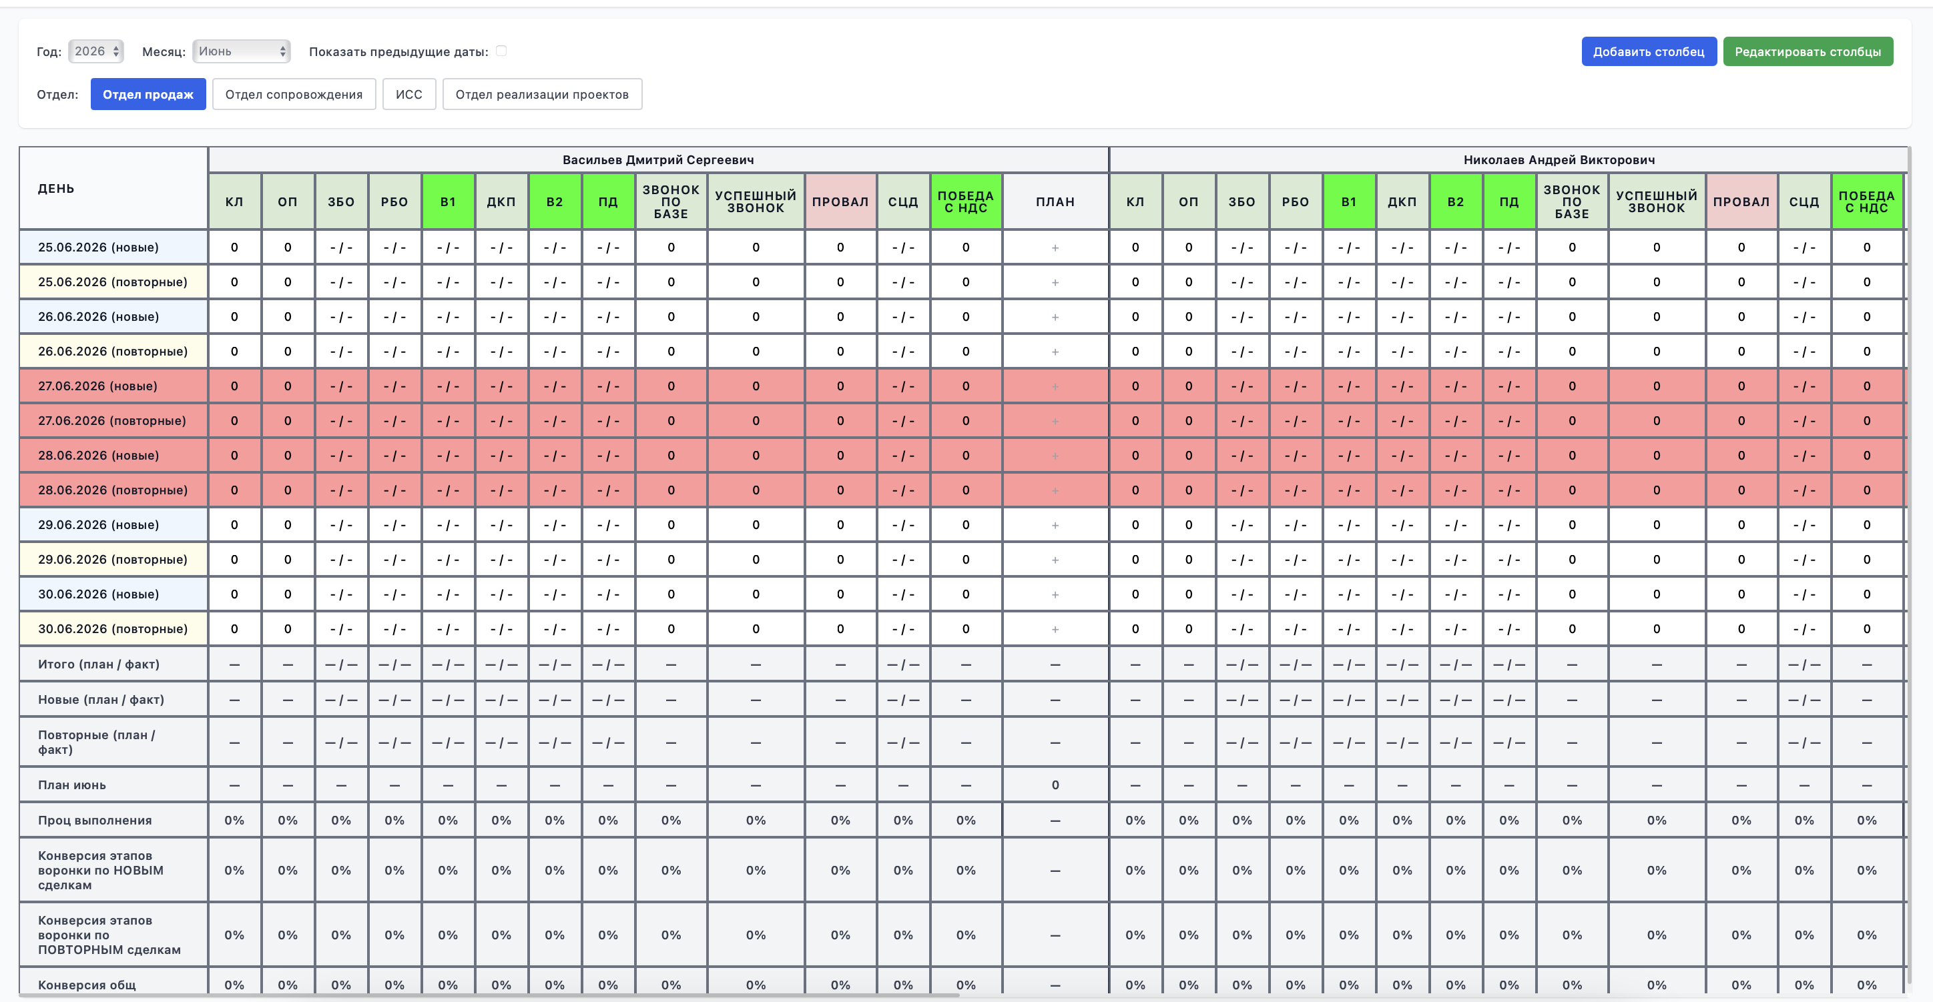Click the ЗБО column header under Васильев
Viewport: 1933px width, 1002px height.
click(x=340, y=201)
